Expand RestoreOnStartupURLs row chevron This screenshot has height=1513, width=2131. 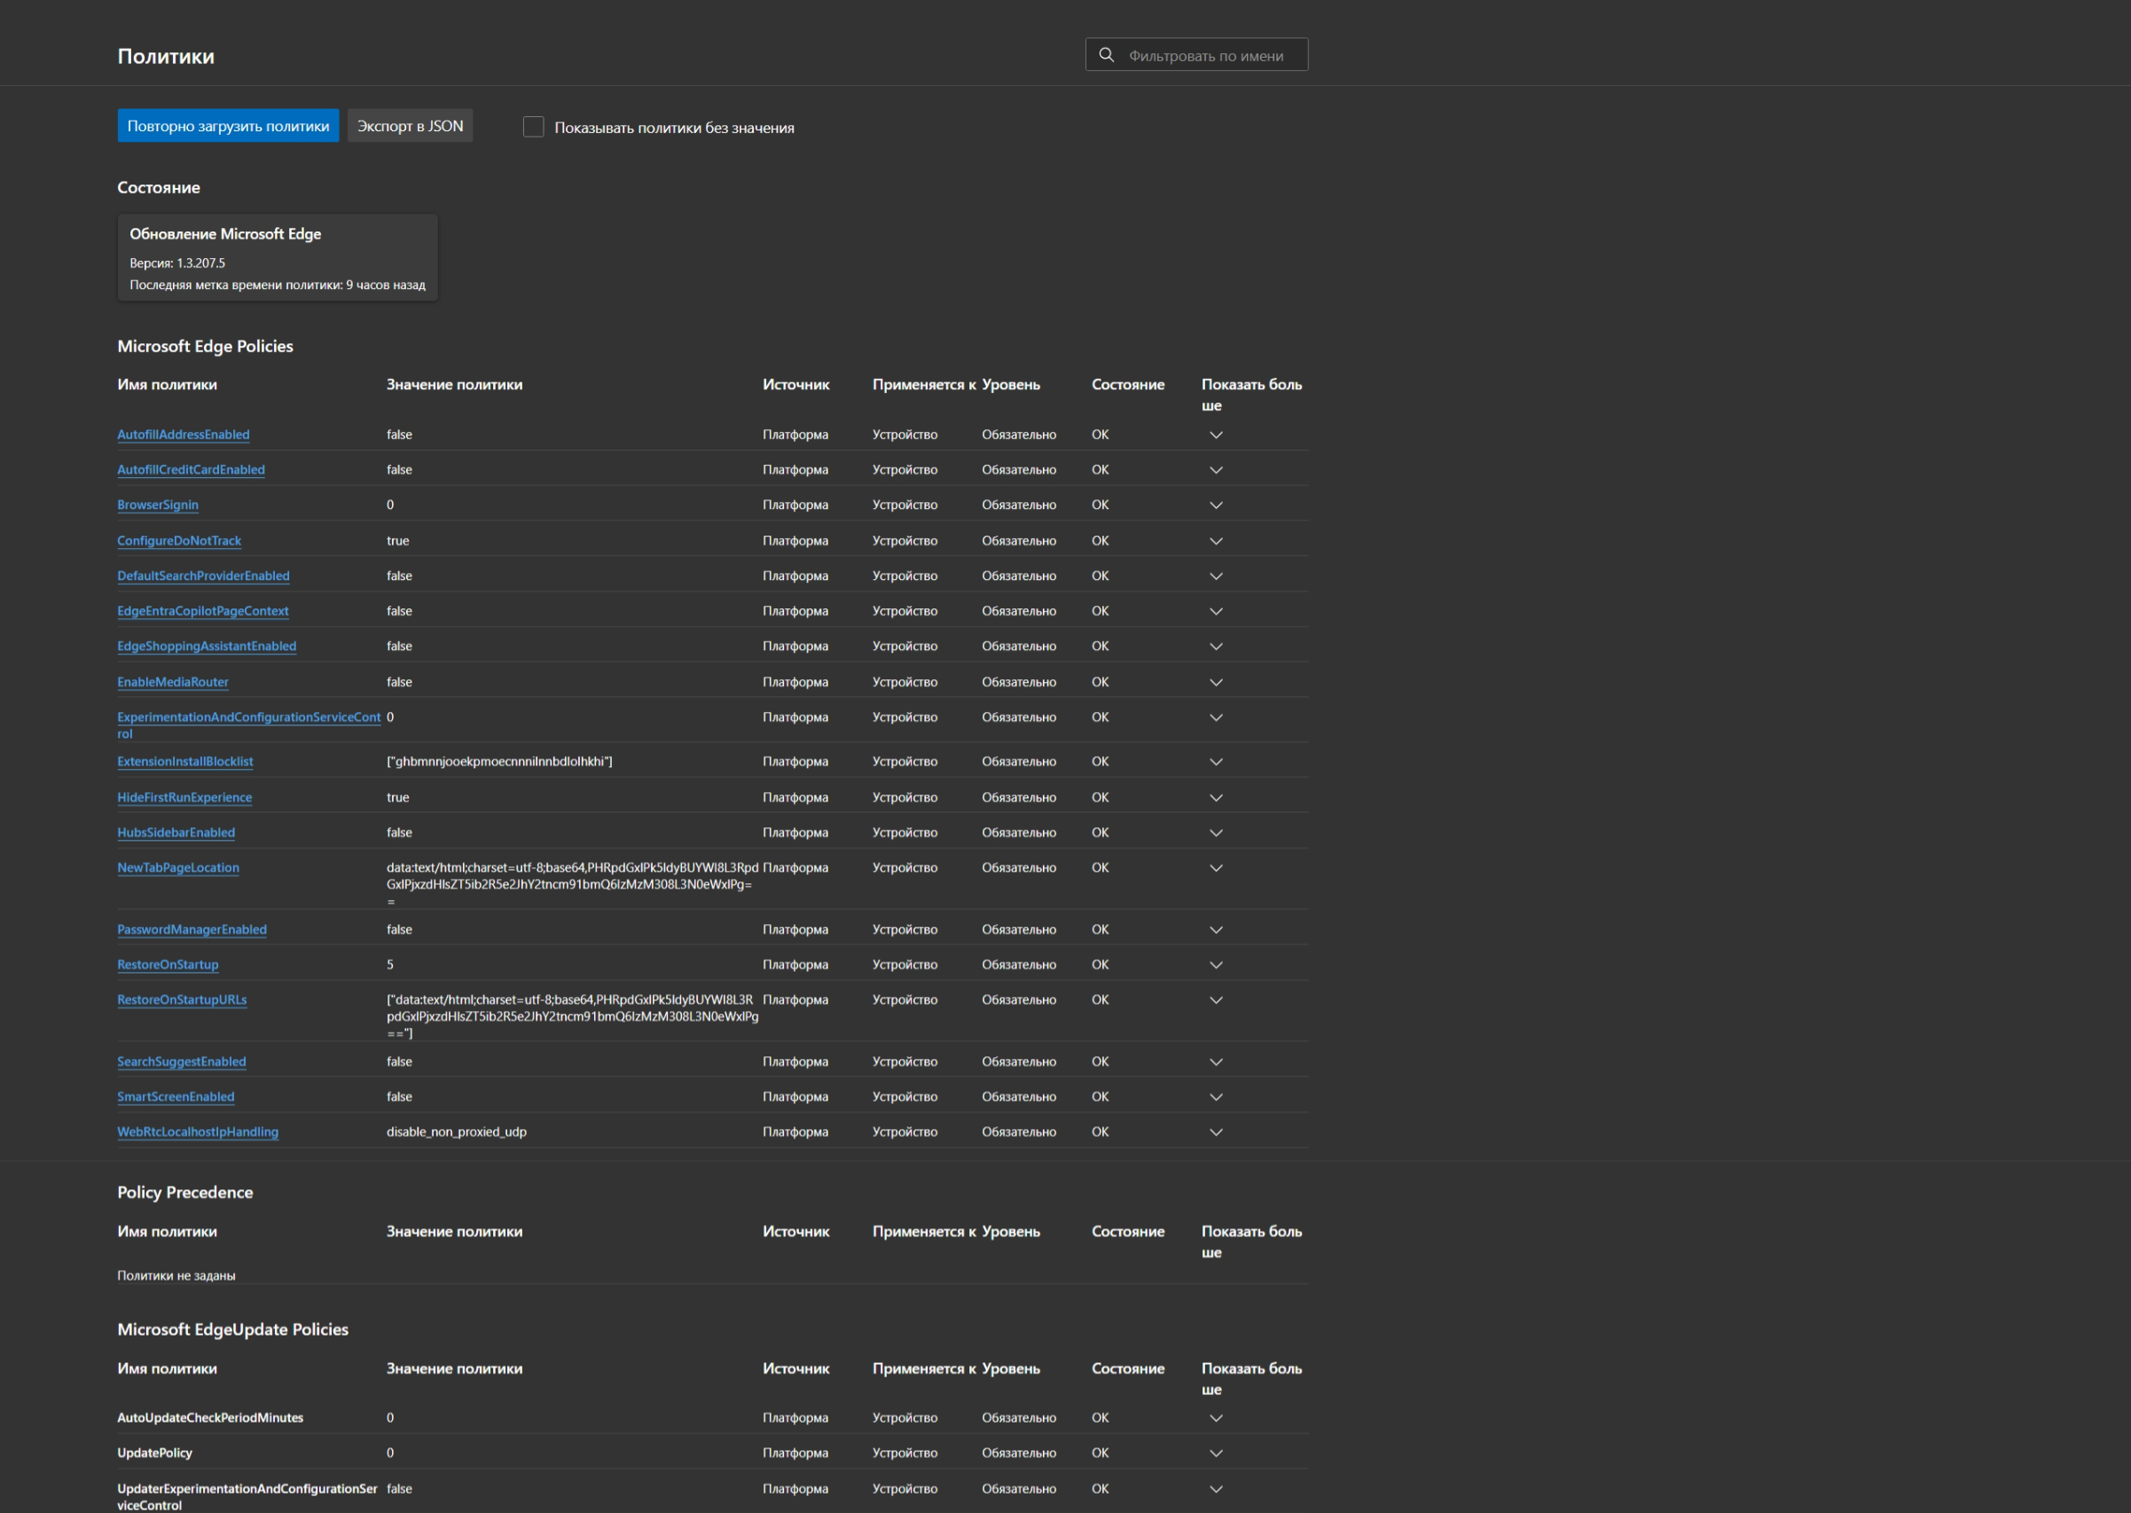click(x=1216, y=1000)
